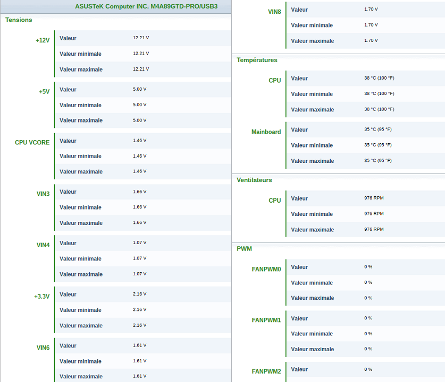Select the CPU VCORE Valeur minimale row
Screen dimensions: 445x382
tap(143, 156)
